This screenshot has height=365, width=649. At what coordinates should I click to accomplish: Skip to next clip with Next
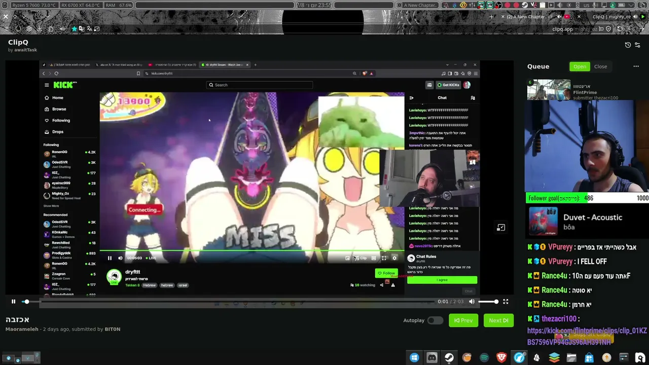(498, 320)
